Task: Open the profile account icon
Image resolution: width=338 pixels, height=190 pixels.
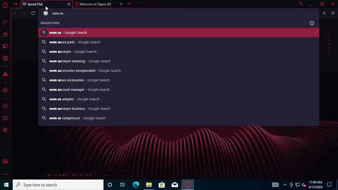Action: click(324, 13)
